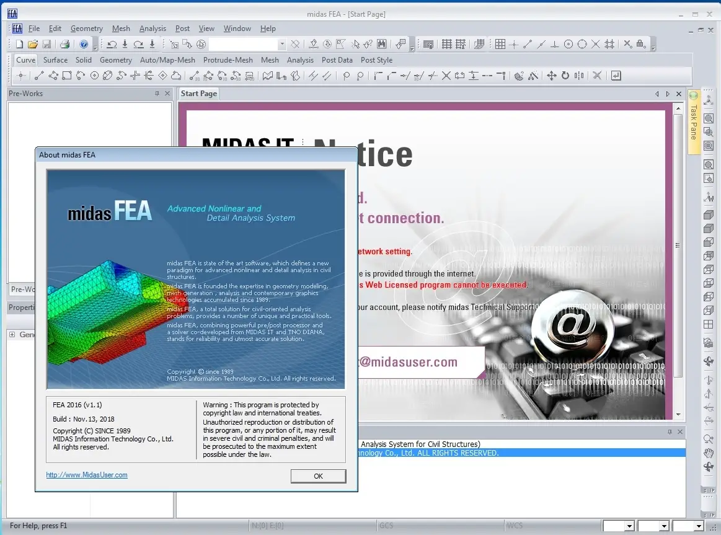721x535 pixels.
Task: Open the work plane grid icon
Action: coord(479,44)
